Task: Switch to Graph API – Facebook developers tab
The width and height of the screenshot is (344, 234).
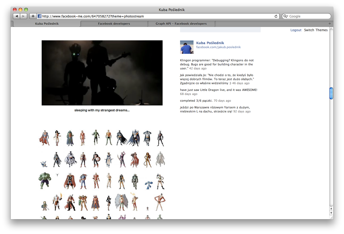Action: [x=181, y=24]
